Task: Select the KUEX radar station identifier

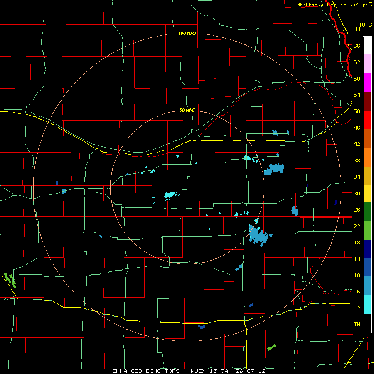Action: tap(199, 371)
